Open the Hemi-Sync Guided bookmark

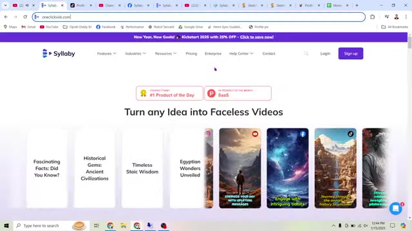click(x=225, y=27)
